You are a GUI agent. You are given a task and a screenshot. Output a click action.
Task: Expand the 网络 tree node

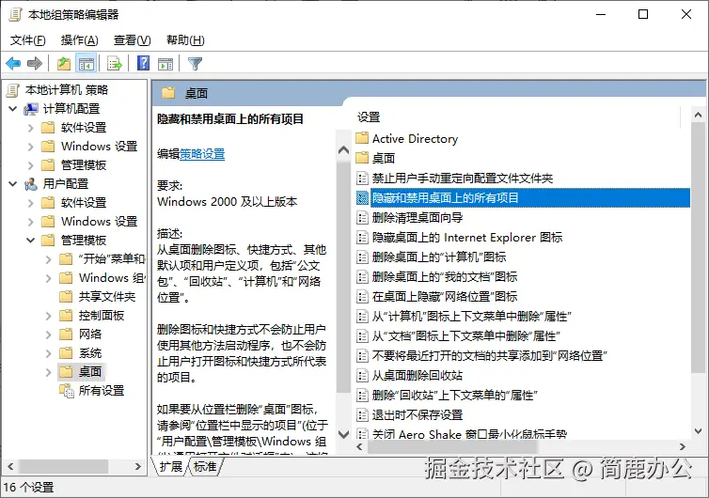coord(48,335)
